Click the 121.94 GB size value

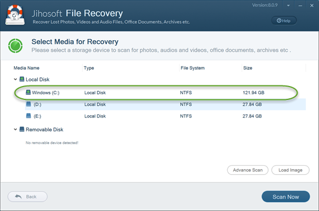[253, 92]
